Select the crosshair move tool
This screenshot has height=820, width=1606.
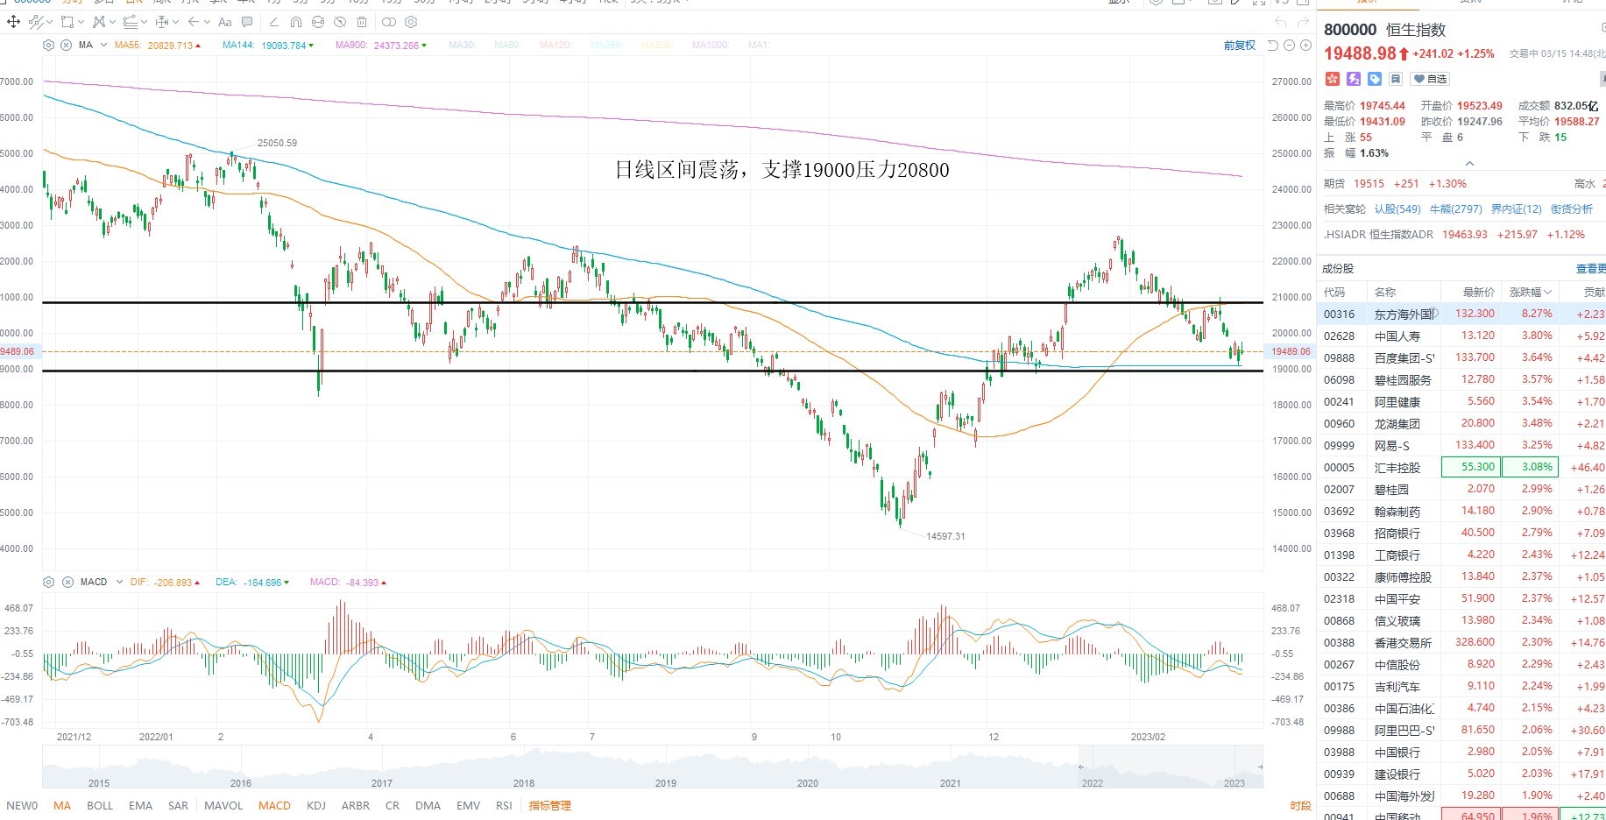[x=13, y=22]
